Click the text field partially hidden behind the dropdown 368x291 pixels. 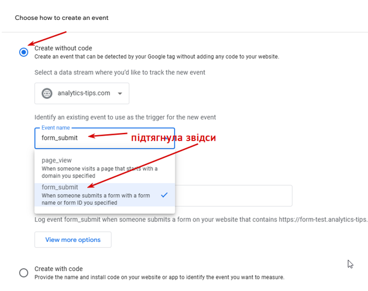click(234, 196)
